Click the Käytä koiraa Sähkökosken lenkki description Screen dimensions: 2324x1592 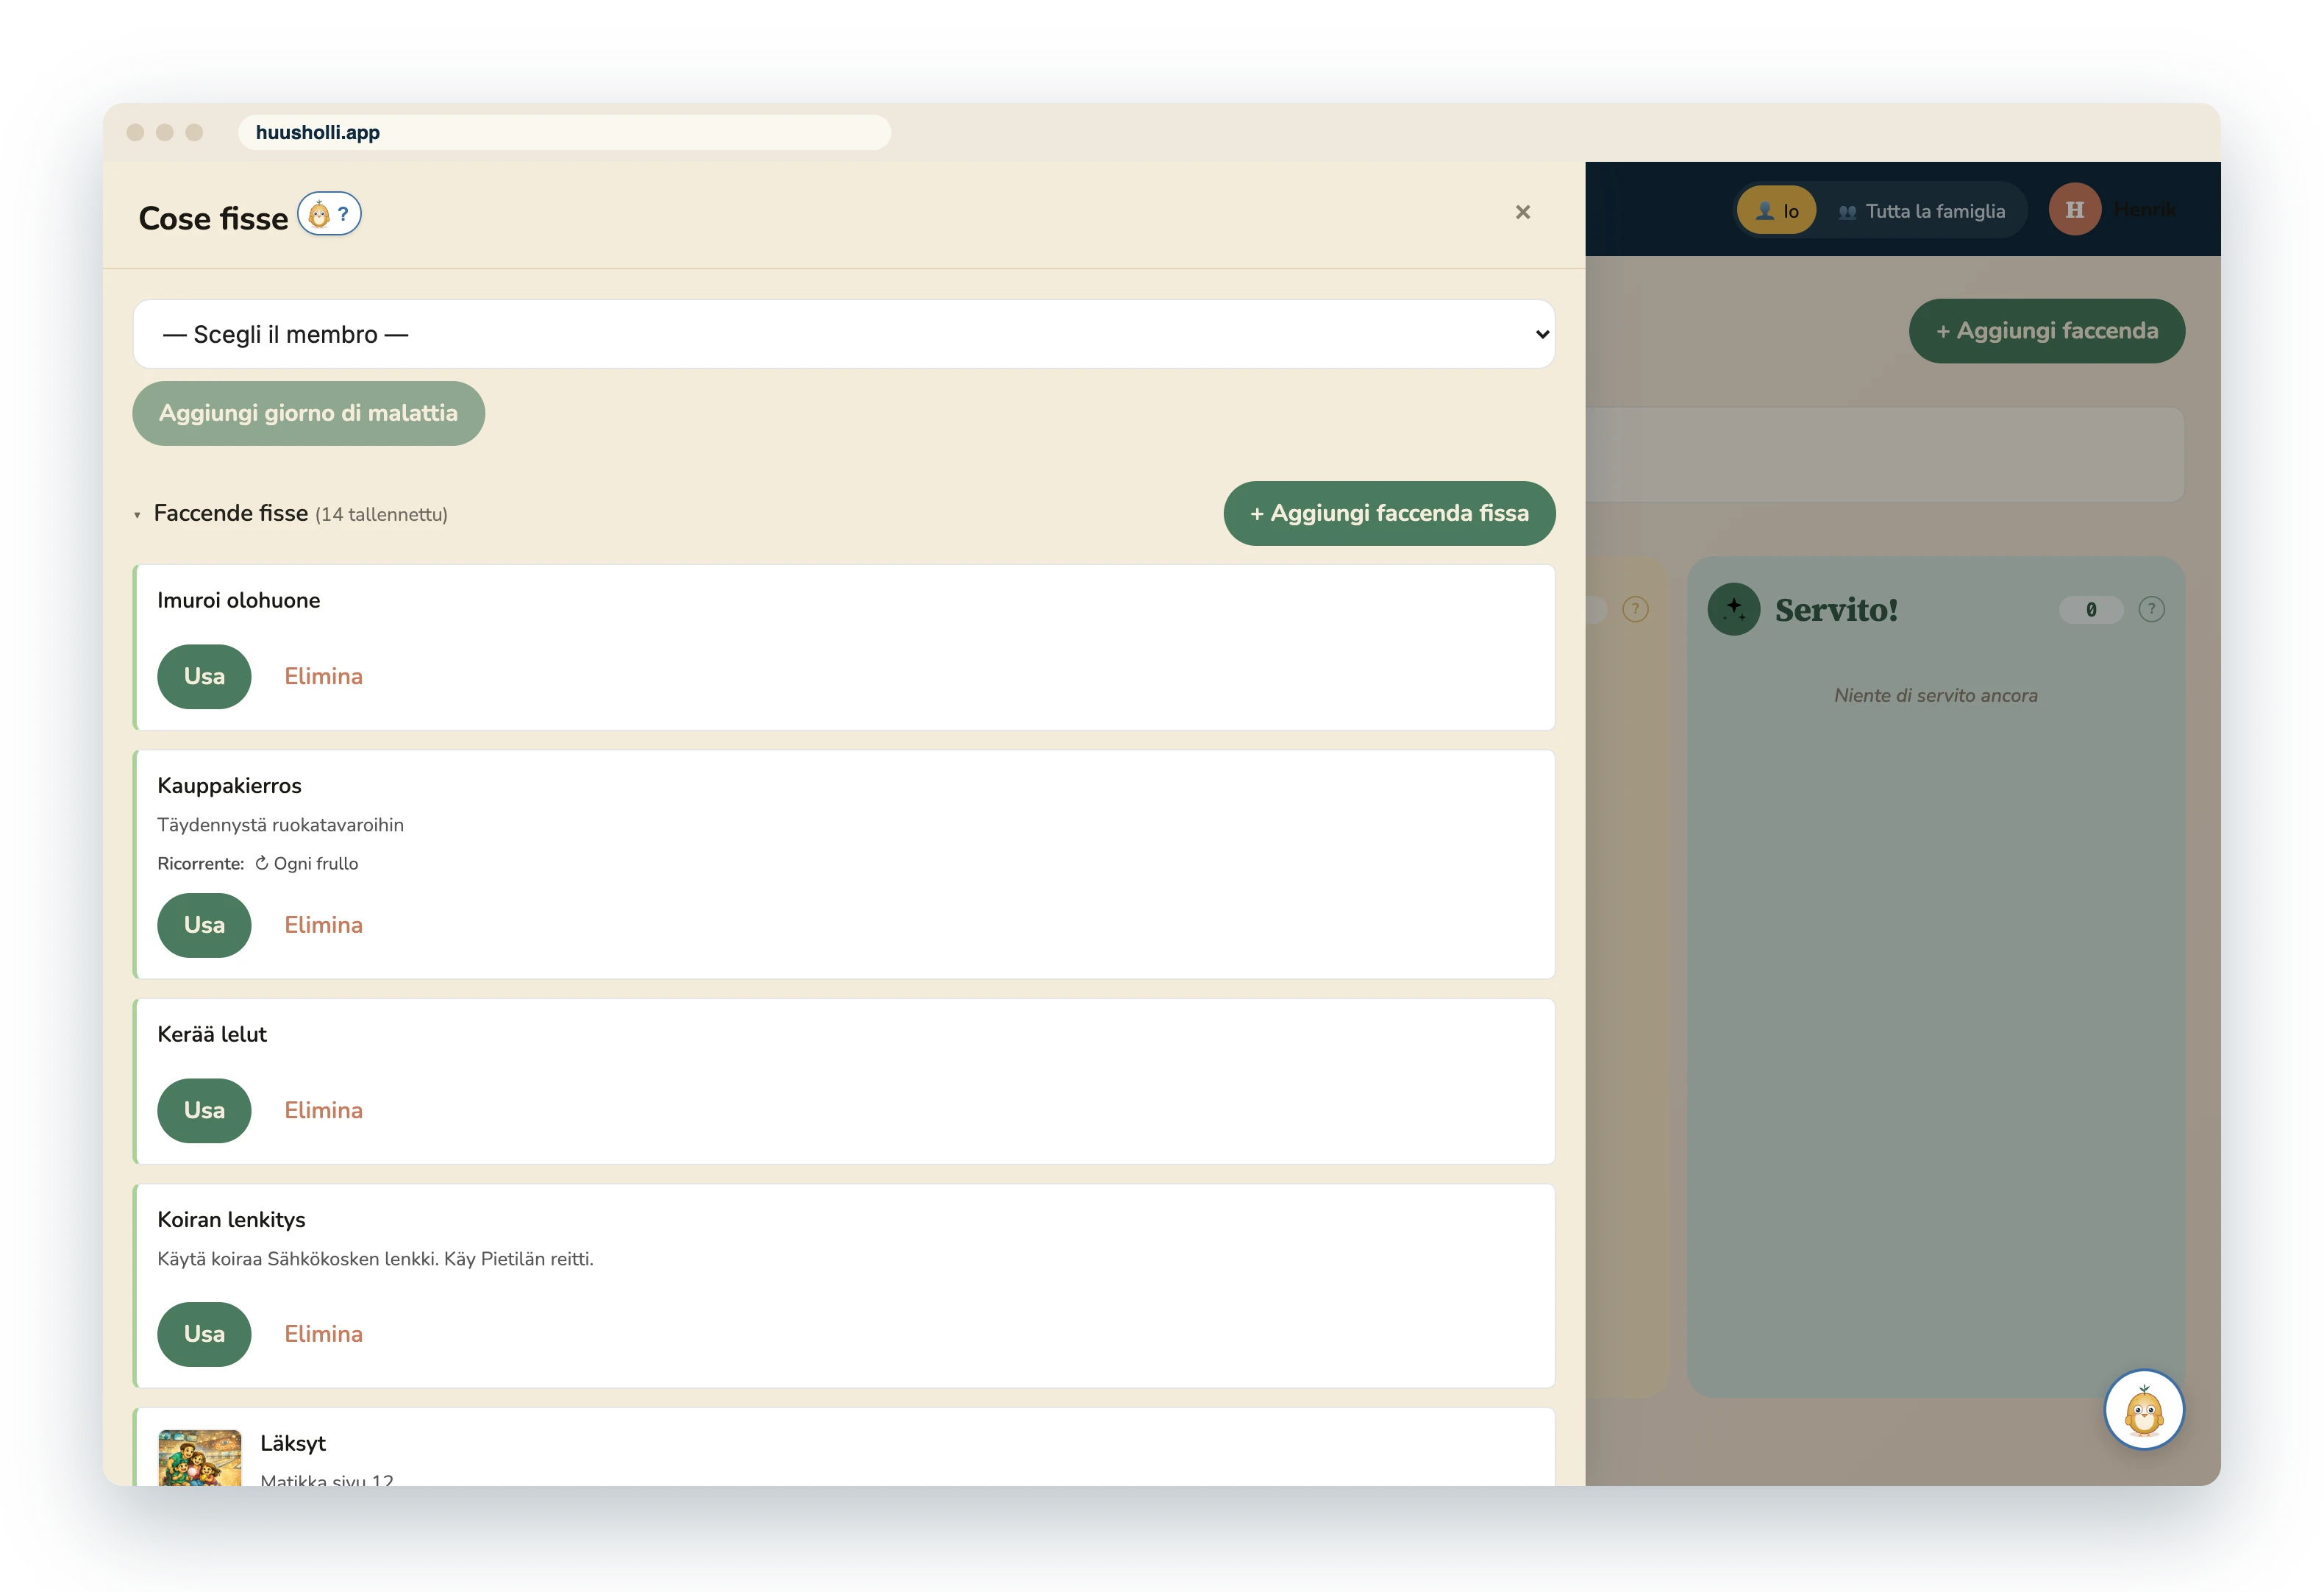pos(375,1259)
